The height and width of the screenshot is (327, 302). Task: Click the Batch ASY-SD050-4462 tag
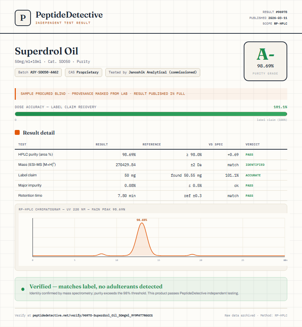point(38,72)
